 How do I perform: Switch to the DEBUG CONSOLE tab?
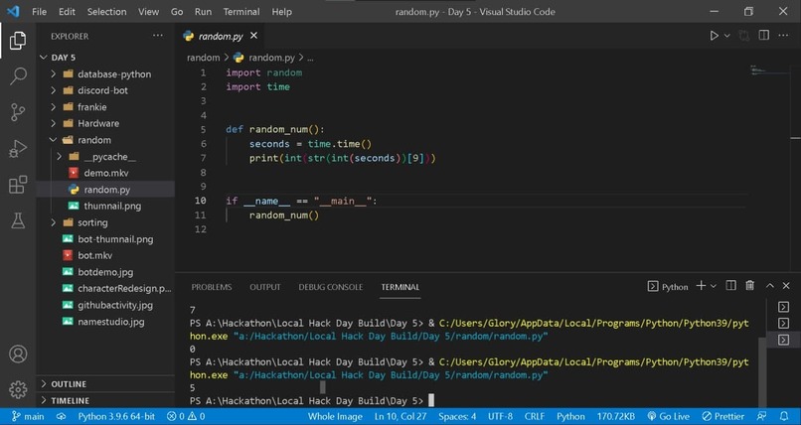tap(331, 287)
